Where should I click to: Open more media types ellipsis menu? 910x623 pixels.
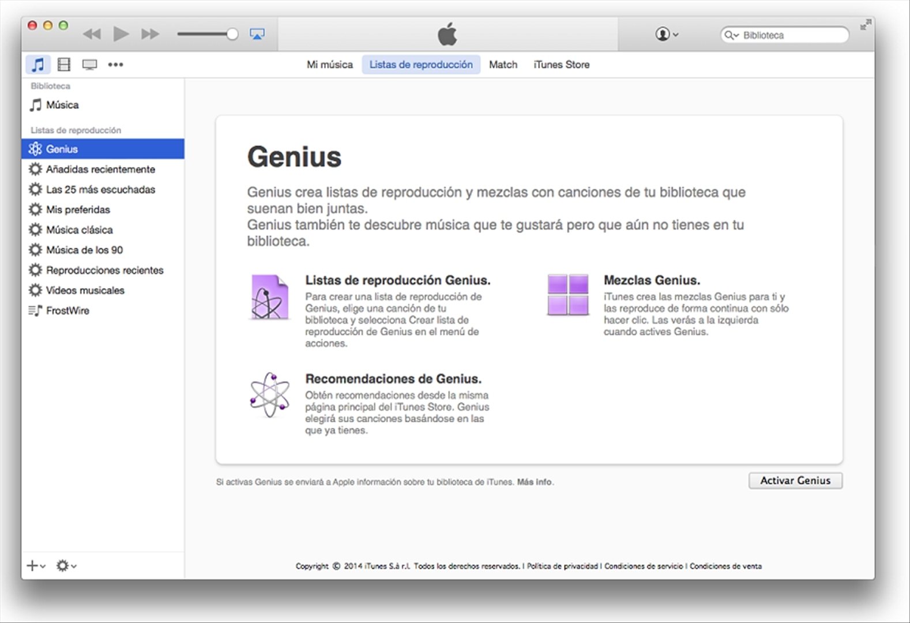(115, 65)
